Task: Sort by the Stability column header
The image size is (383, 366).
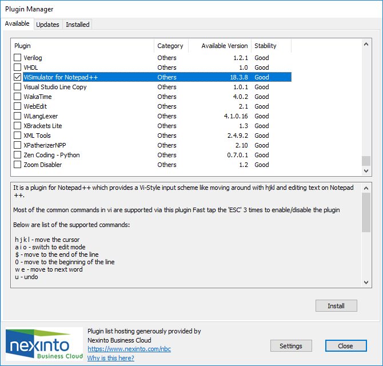Action: [x=272, y=46]
